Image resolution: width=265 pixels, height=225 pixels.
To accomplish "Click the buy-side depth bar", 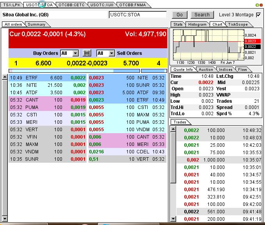I will coord(74,71).
